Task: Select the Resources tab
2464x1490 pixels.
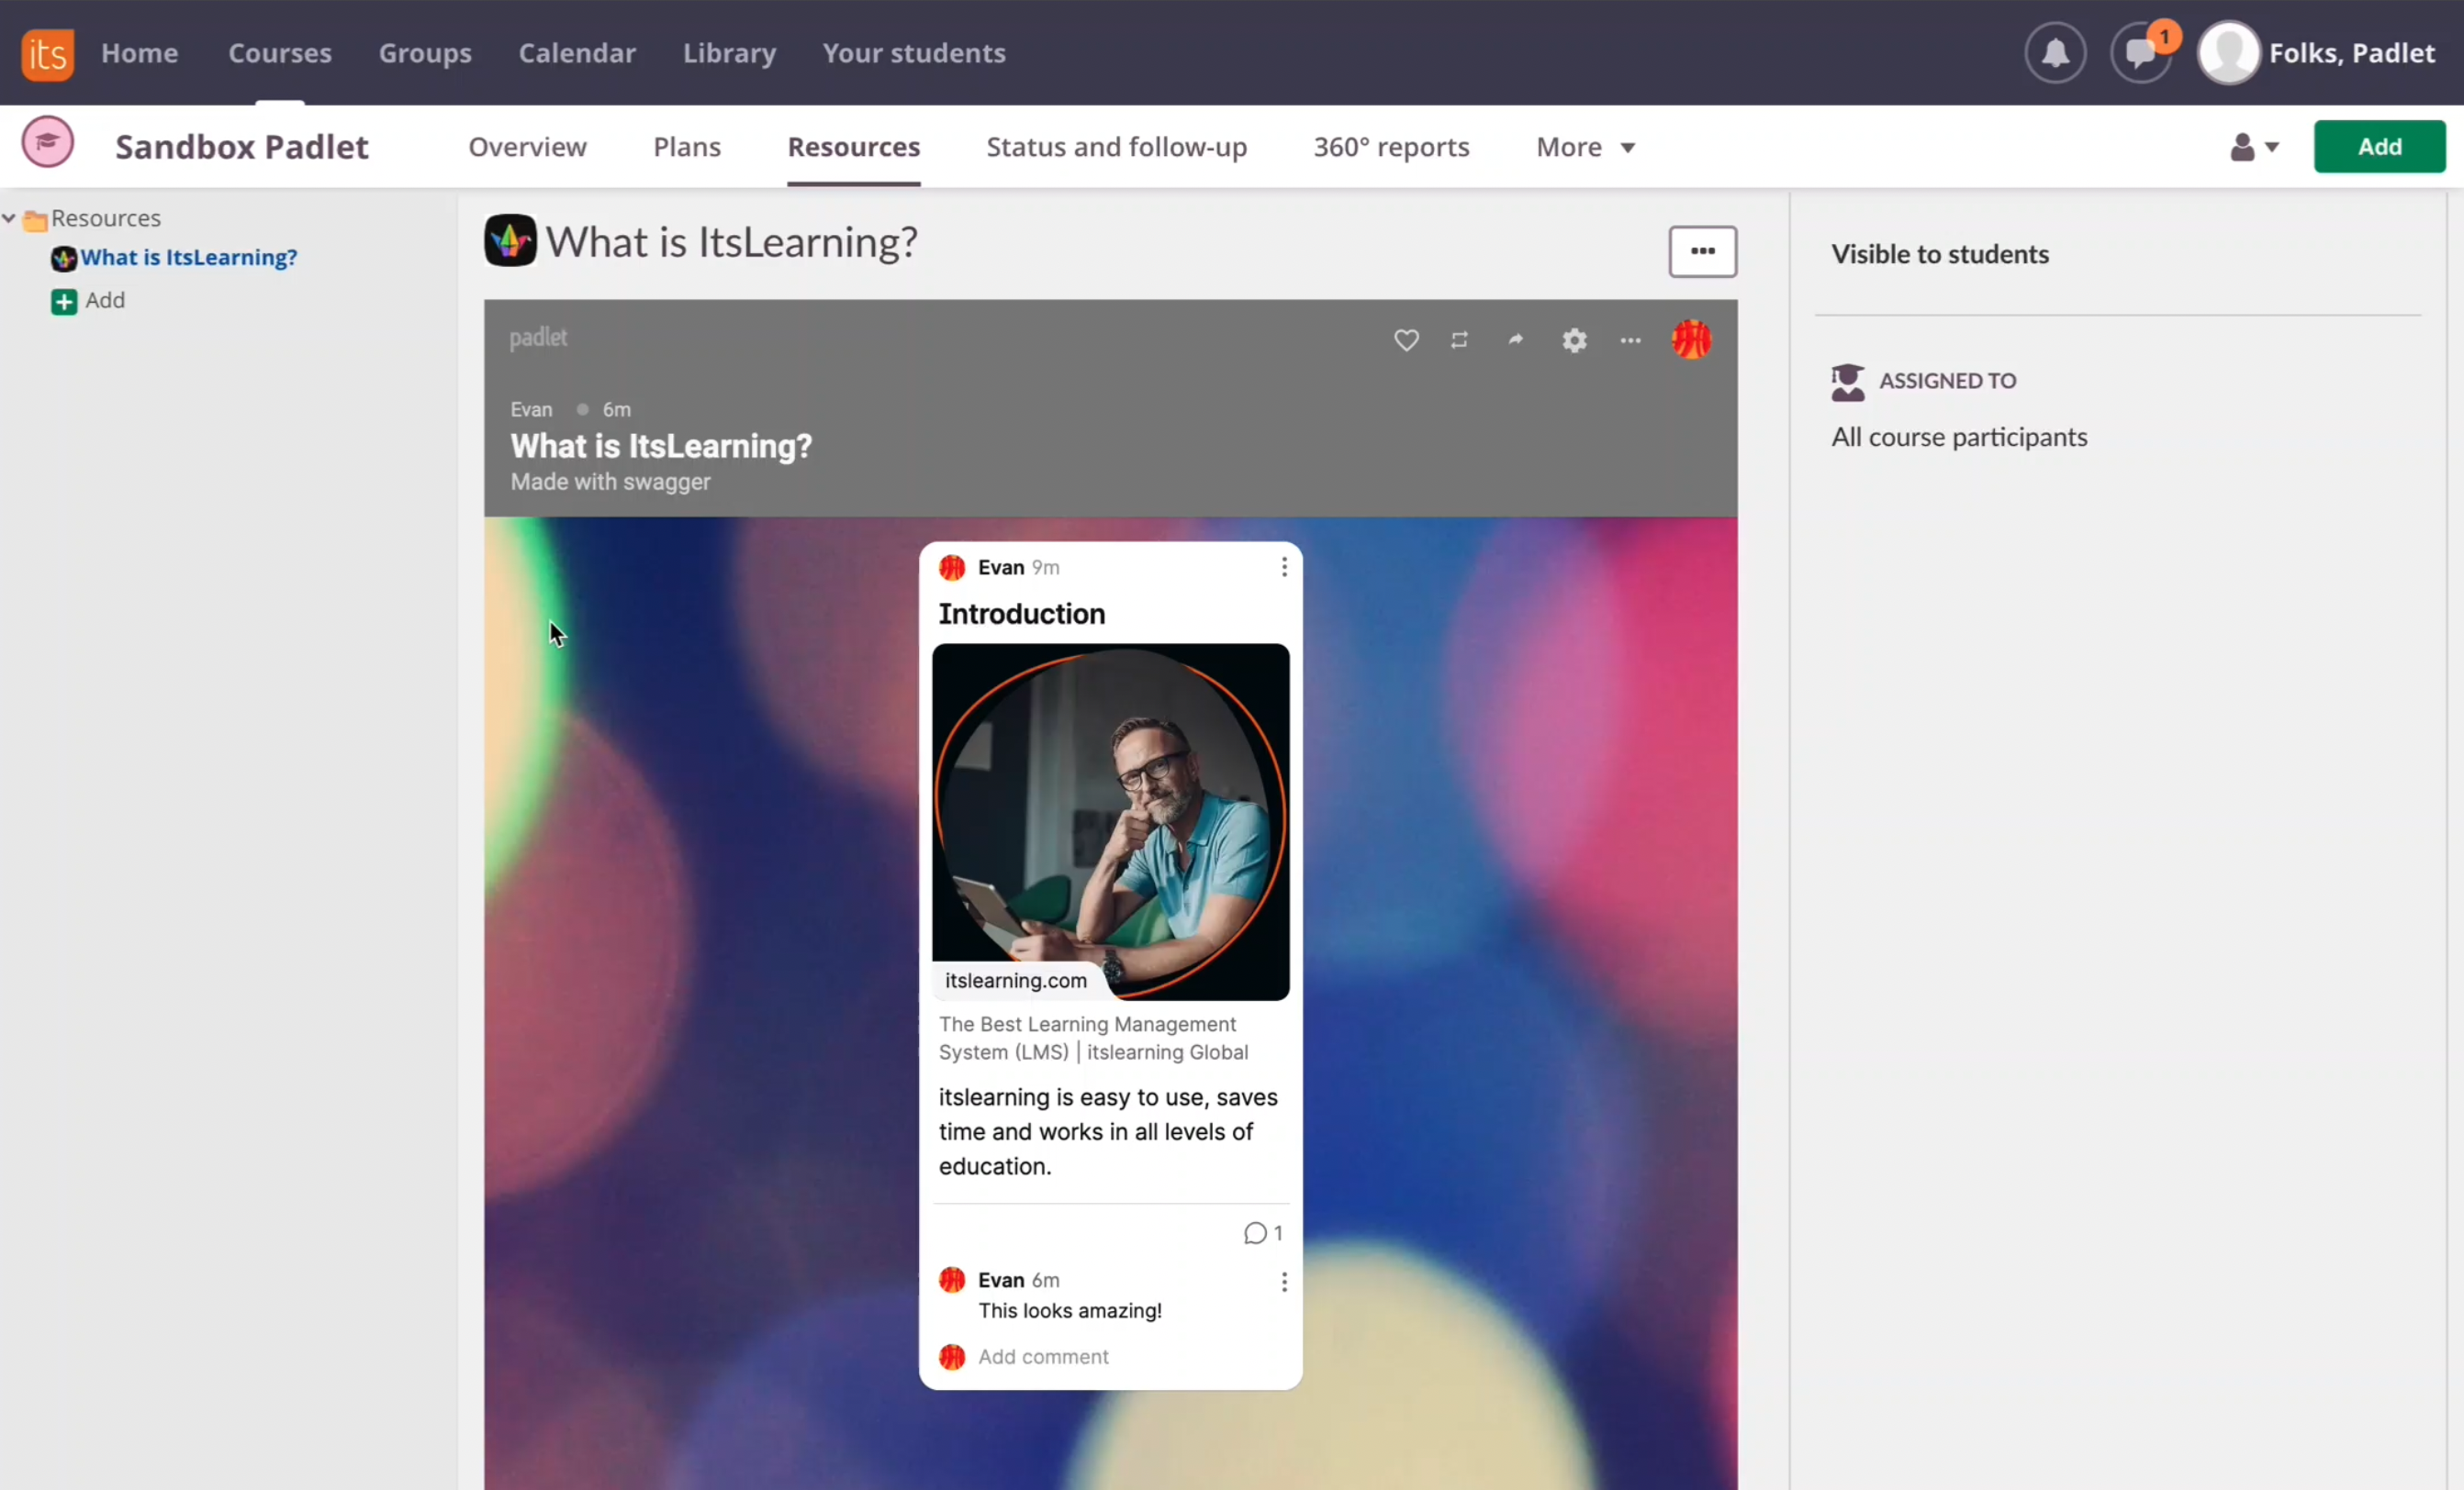Action: [x=853, y=147]
